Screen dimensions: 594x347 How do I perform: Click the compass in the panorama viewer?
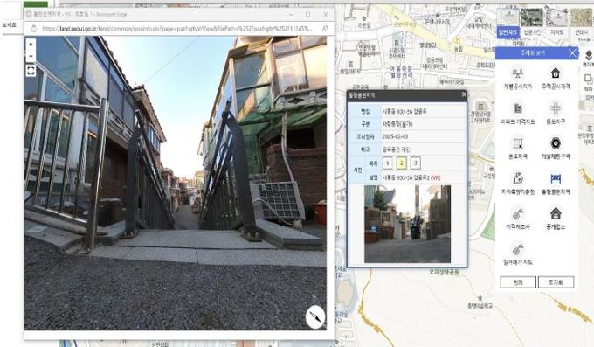pyautogui.click(x=315, y=316)
